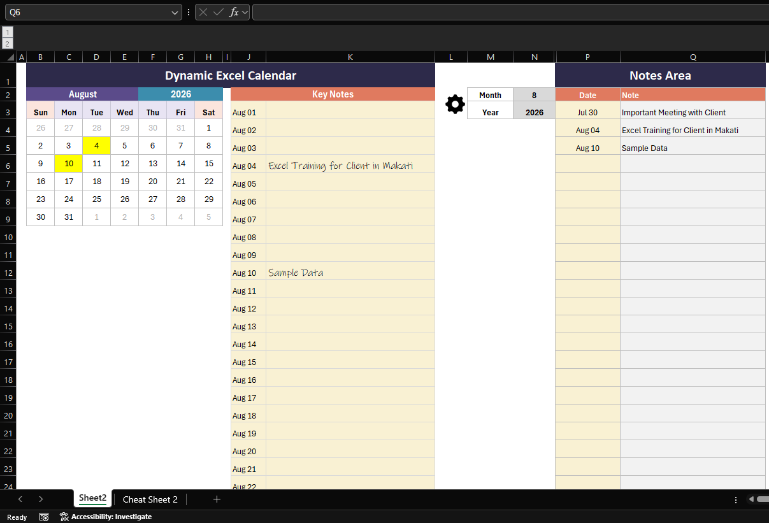
Task: Click the Note column header
Action: pos(693,95)
